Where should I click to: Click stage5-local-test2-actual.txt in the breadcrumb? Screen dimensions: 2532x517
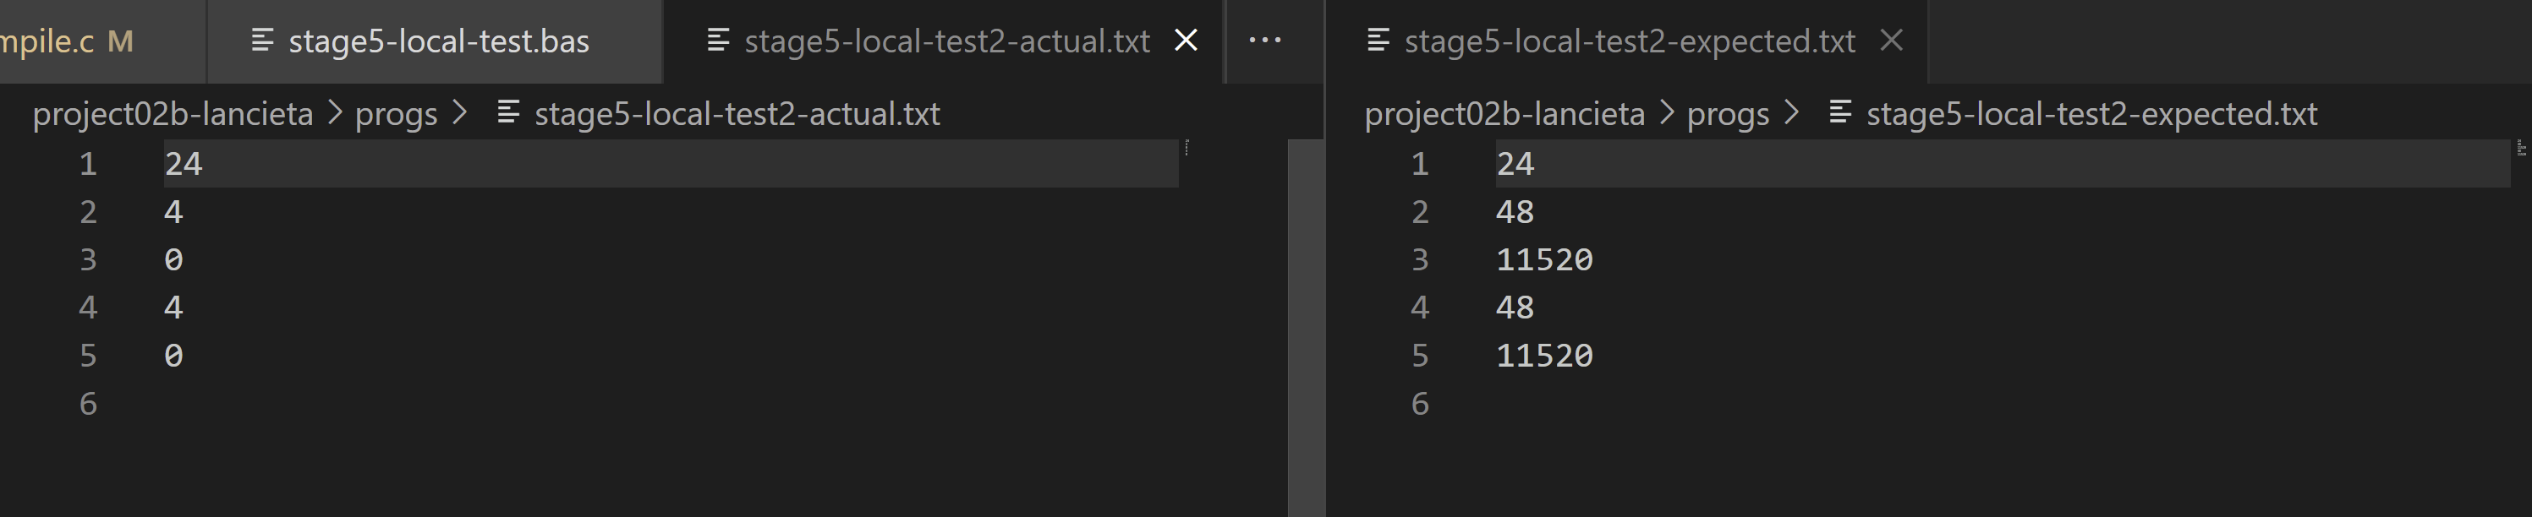(x=737, y=114)
